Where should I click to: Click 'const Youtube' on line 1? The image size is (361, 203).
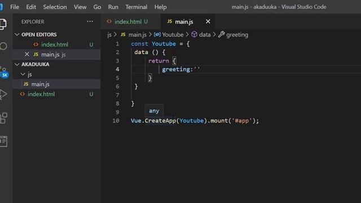point(153,43)
